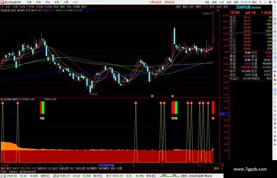
Task: Click the 上证 index value 2942.56
Action: pos(12,176)
